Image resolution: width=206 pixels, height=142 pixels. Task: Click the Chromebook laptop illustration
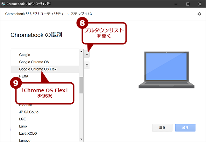pos(166,70)
